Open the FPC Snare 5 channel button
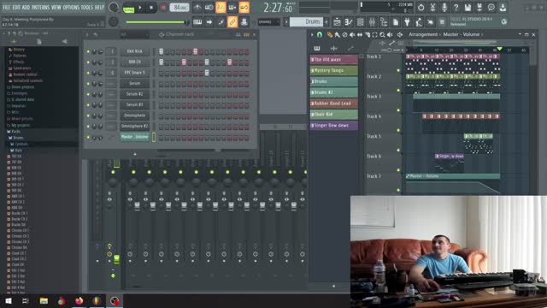 [135, 73]
